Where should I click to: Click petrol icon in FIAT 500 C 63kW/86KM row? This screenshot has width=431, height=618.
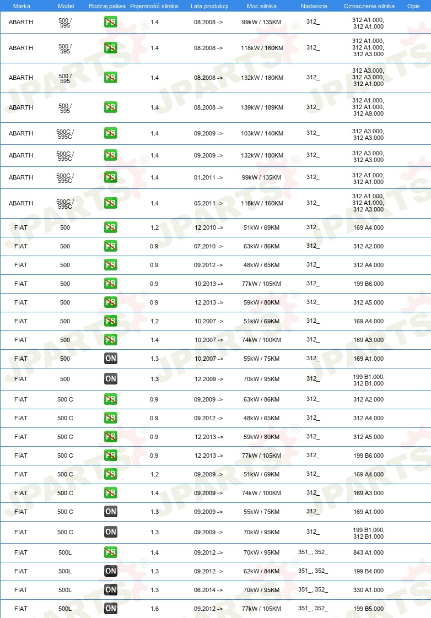point(111,399)
